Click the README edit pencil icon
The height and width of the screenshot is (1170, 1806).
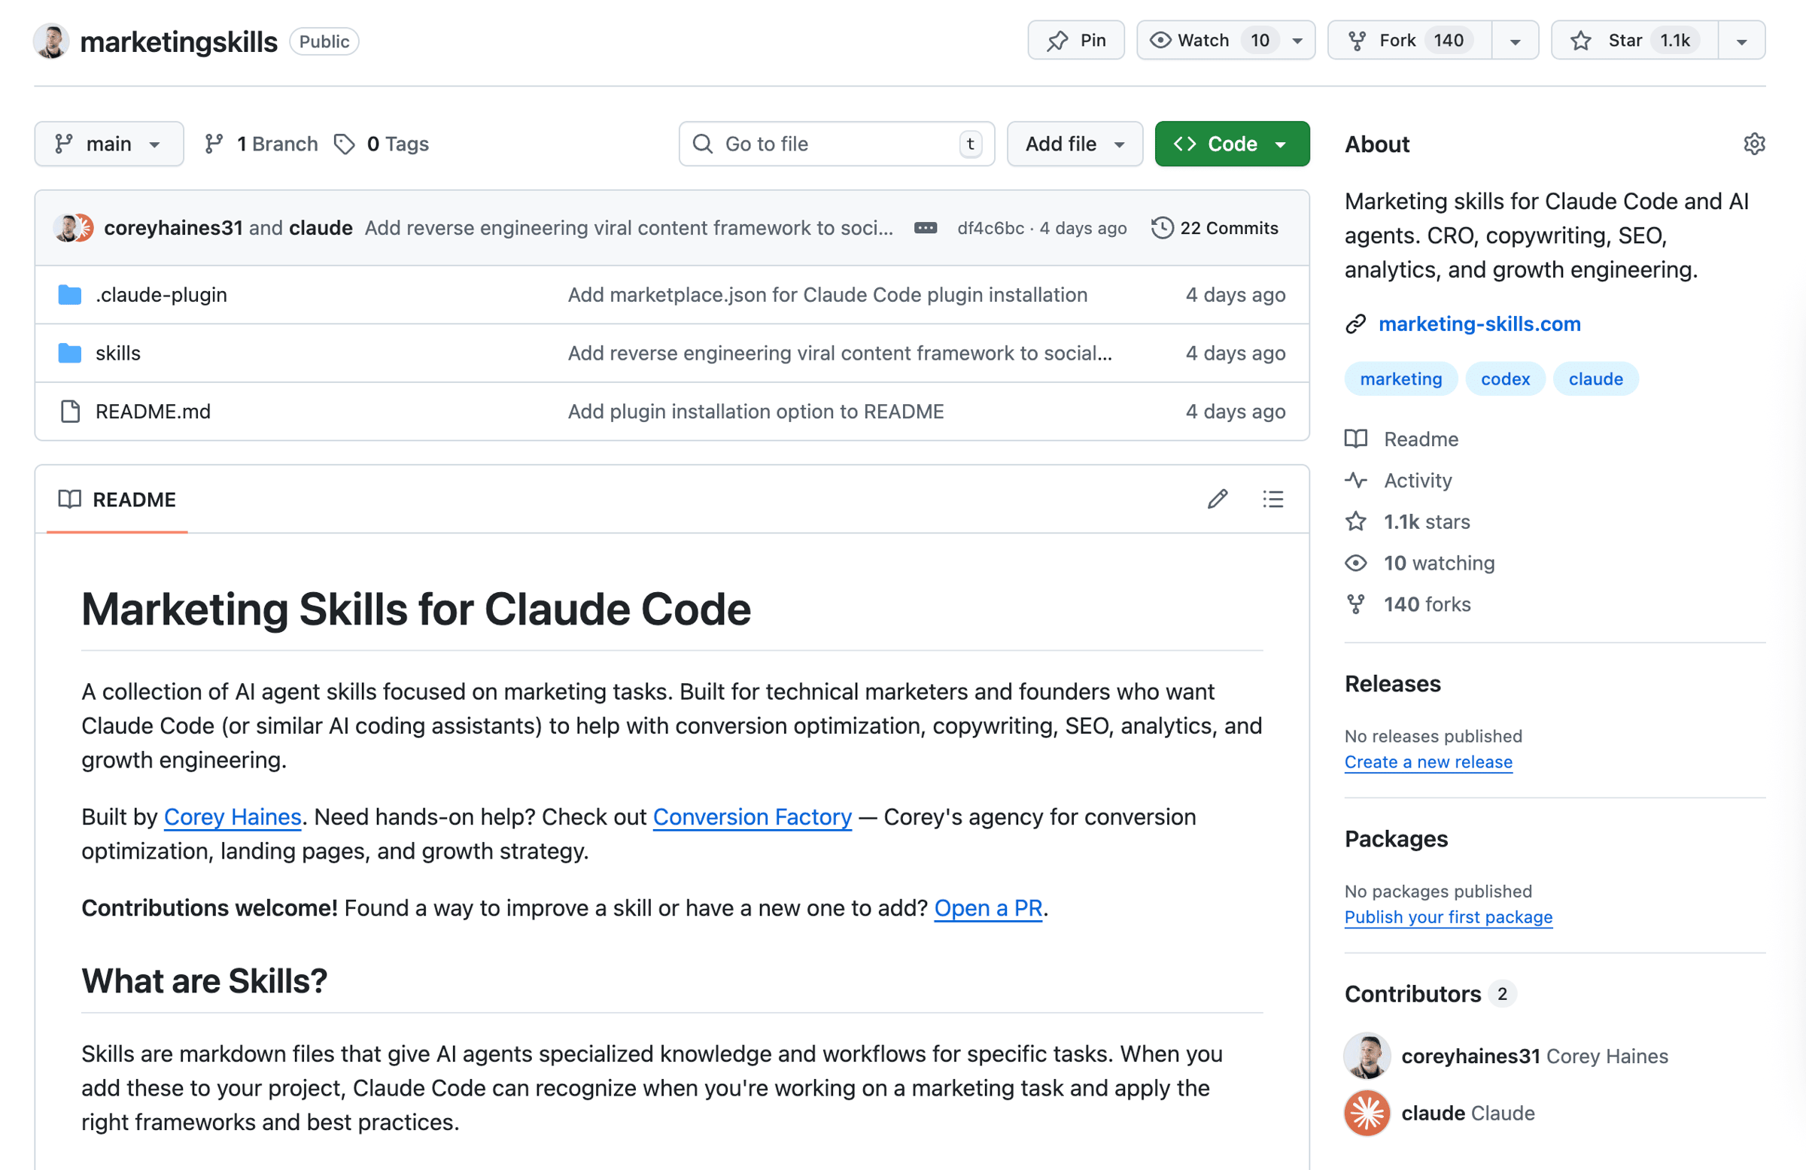click(1217, 500)
